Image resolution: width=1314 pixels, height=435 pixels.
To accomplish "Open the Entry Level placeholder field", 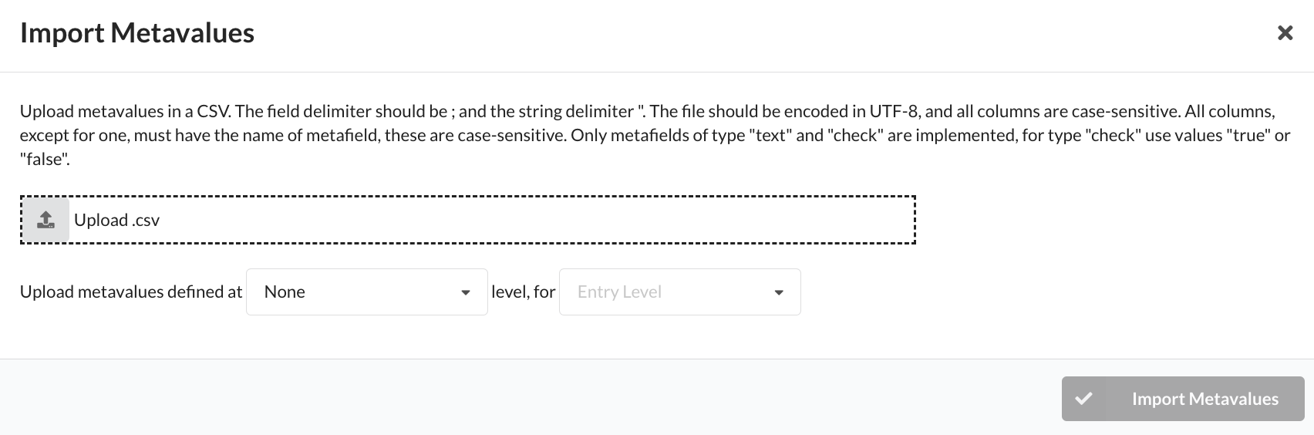I will click(x=680, y=292).
